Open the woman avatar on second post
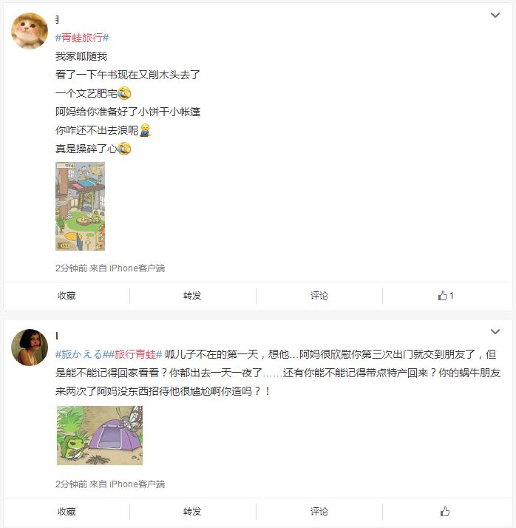This screenshot has width=516, height=528. (30, 347)
